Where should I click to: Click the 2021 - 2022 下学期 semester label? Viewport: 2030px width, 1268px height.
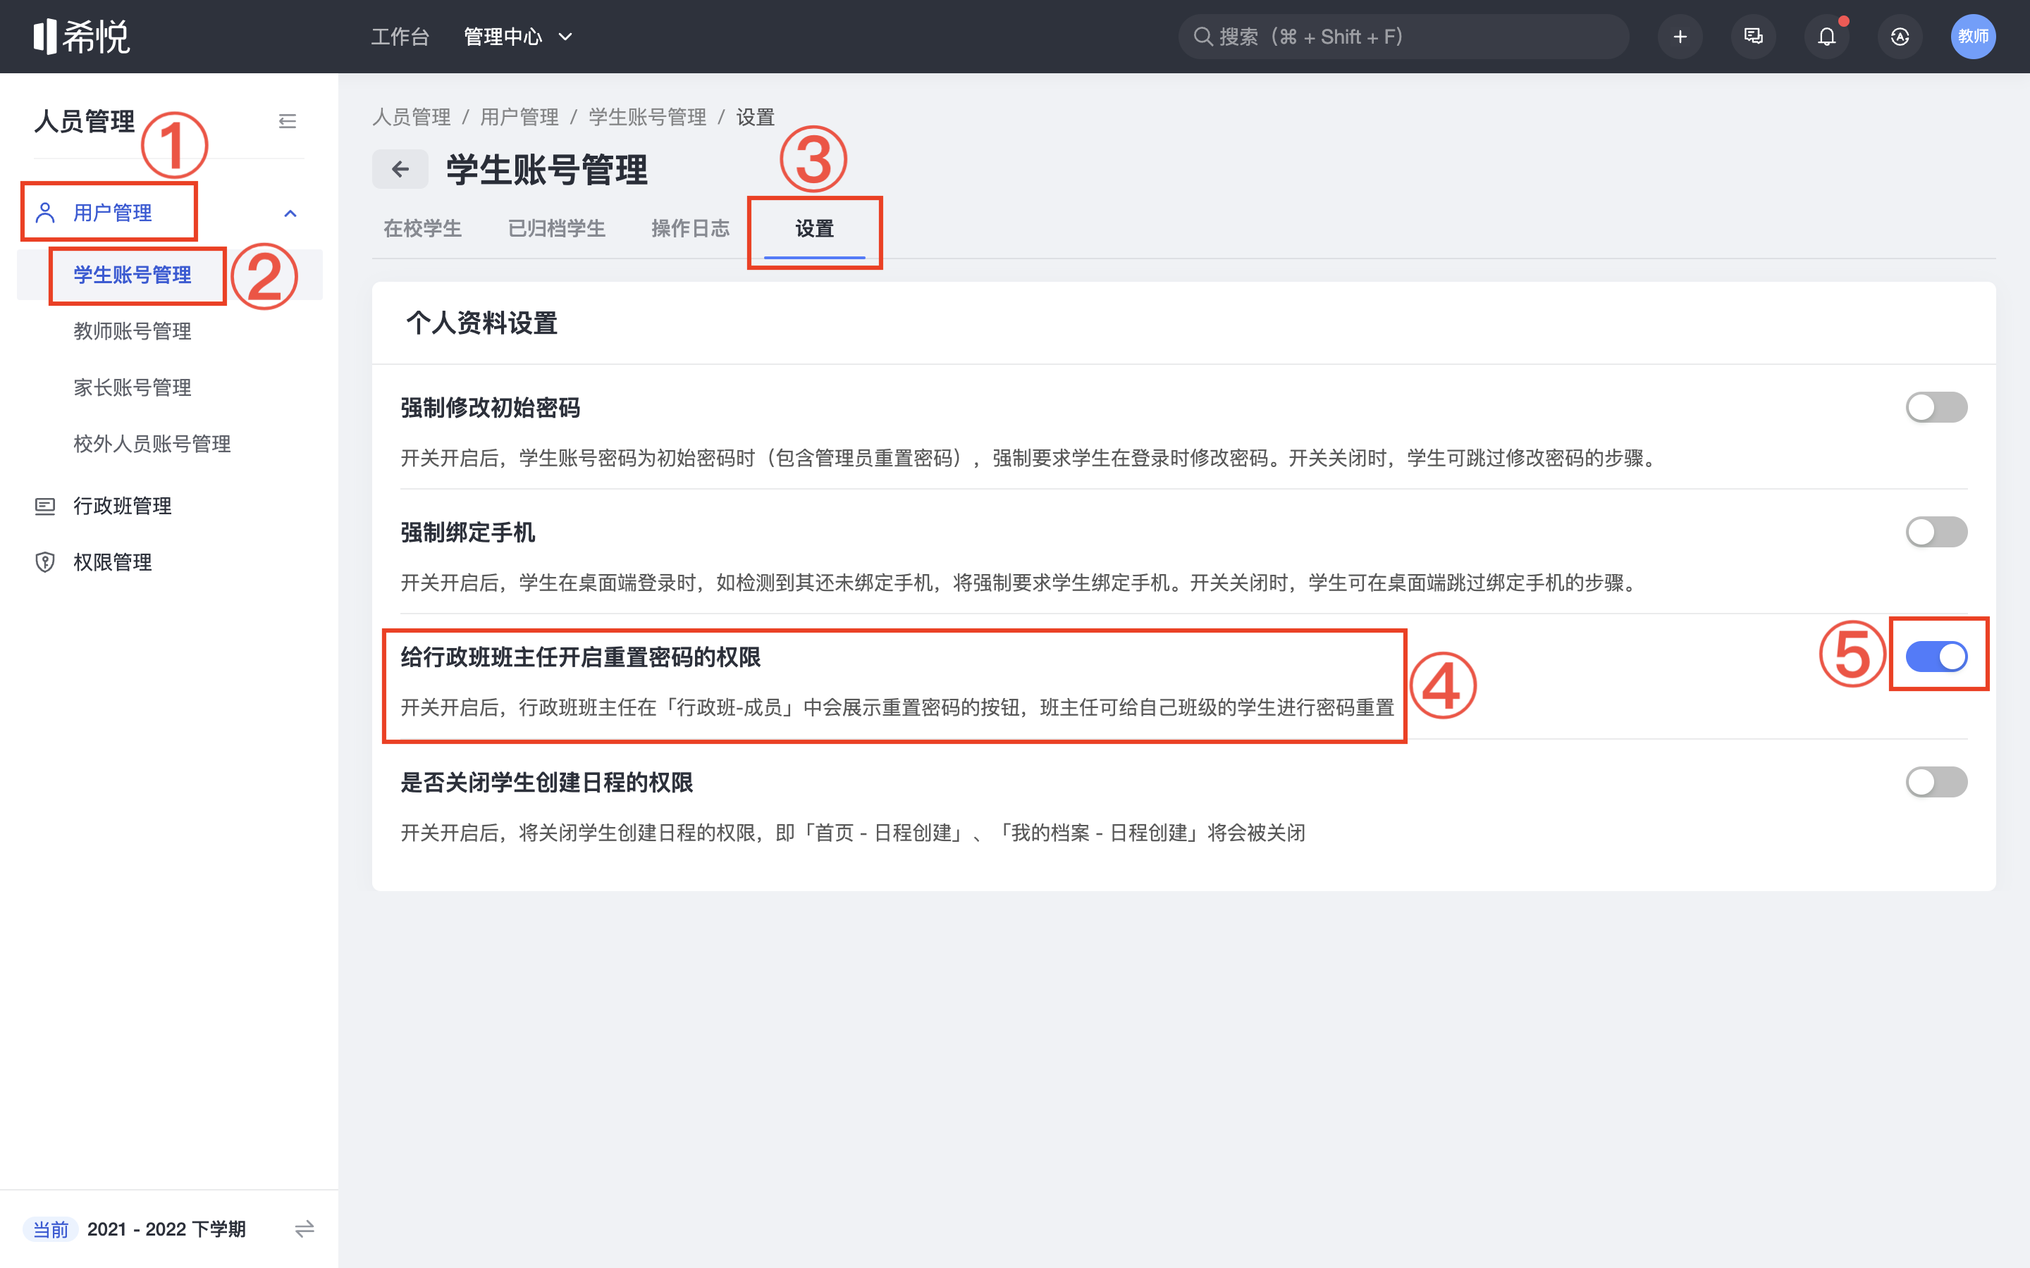pos(166,1229)
